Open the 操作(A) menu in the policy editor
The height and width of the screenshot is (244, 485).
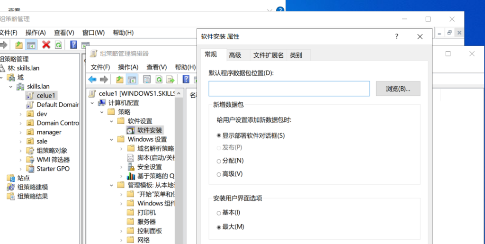[128, 67]
